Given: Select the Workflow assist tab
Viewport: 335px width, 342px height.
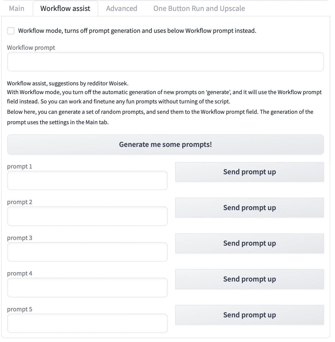Looking at the screenshot, I should click(x=65, y=8).
